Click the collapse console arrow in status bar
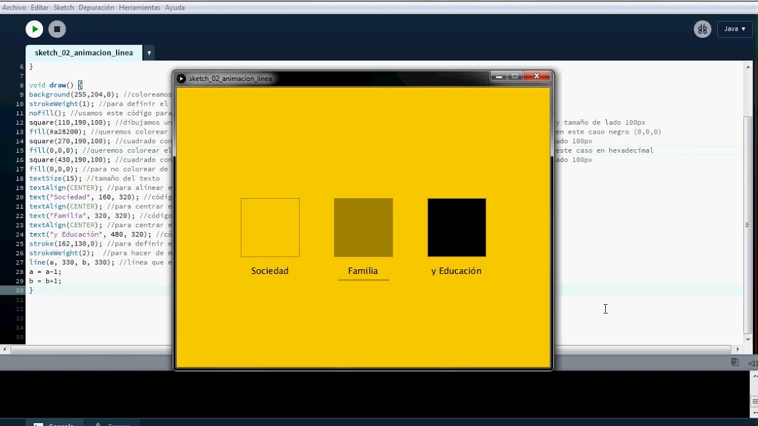758x426 pixels. click(x=752, y=363)
